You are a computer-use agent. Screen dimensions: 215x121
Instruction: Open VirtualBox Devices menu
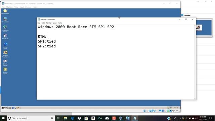point(28,7)
